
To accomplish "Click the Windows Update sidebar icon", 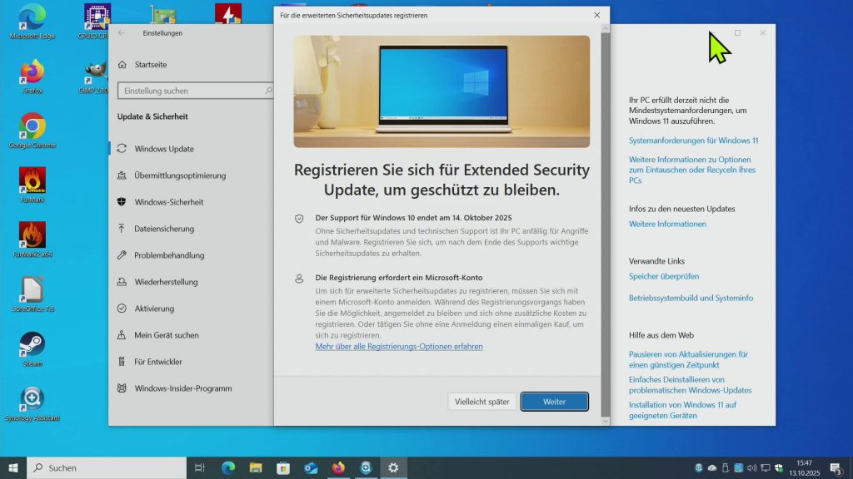I will [x=122, y=149].
